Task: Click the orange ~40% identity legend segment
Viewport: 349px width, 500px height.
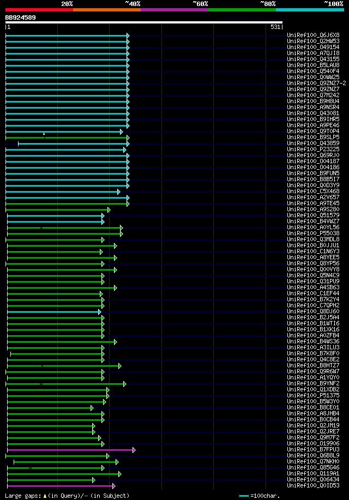Action: point(107,10)
